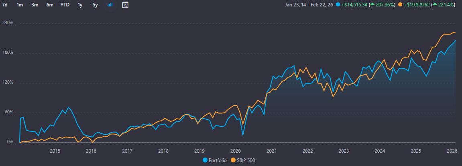Switch chart to 5y range
462x166 pixels.
click(95, 5)
